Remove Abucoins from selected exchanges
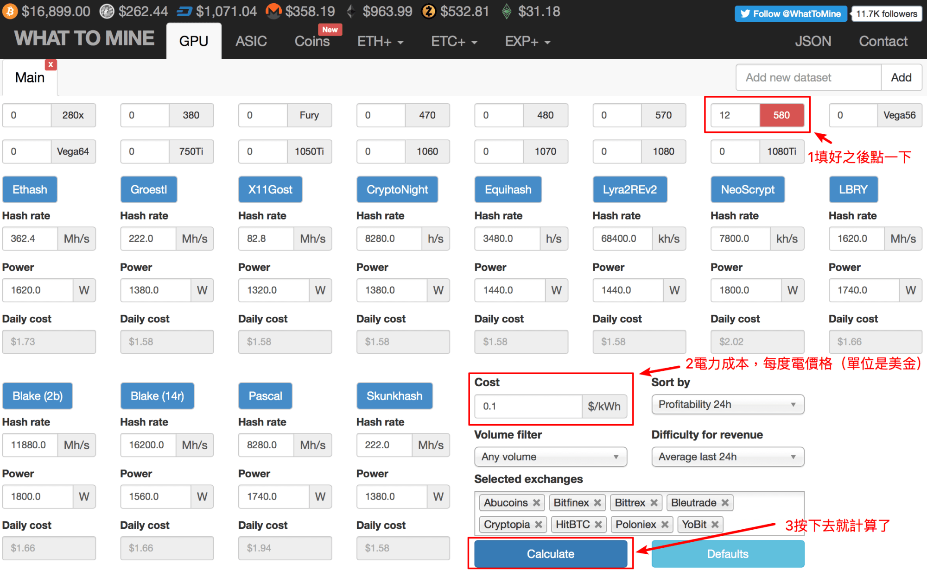The width and height of the screenshot is (927, 570). pyautogui.click(x=536, y=502)
